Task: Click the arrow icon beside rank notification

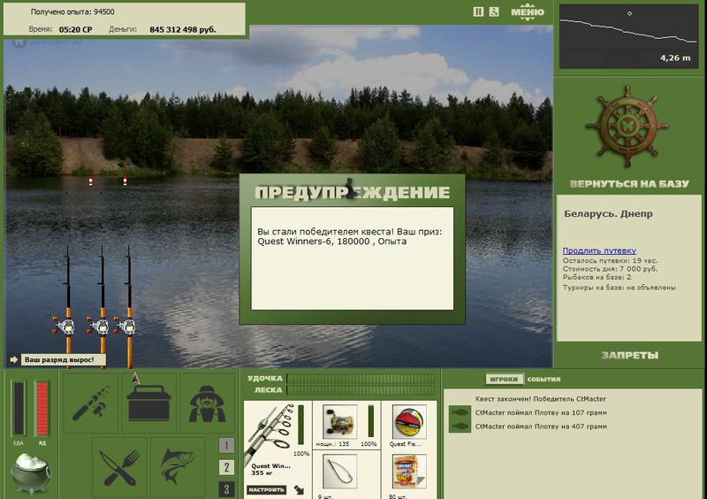Action: pos(13,359)
